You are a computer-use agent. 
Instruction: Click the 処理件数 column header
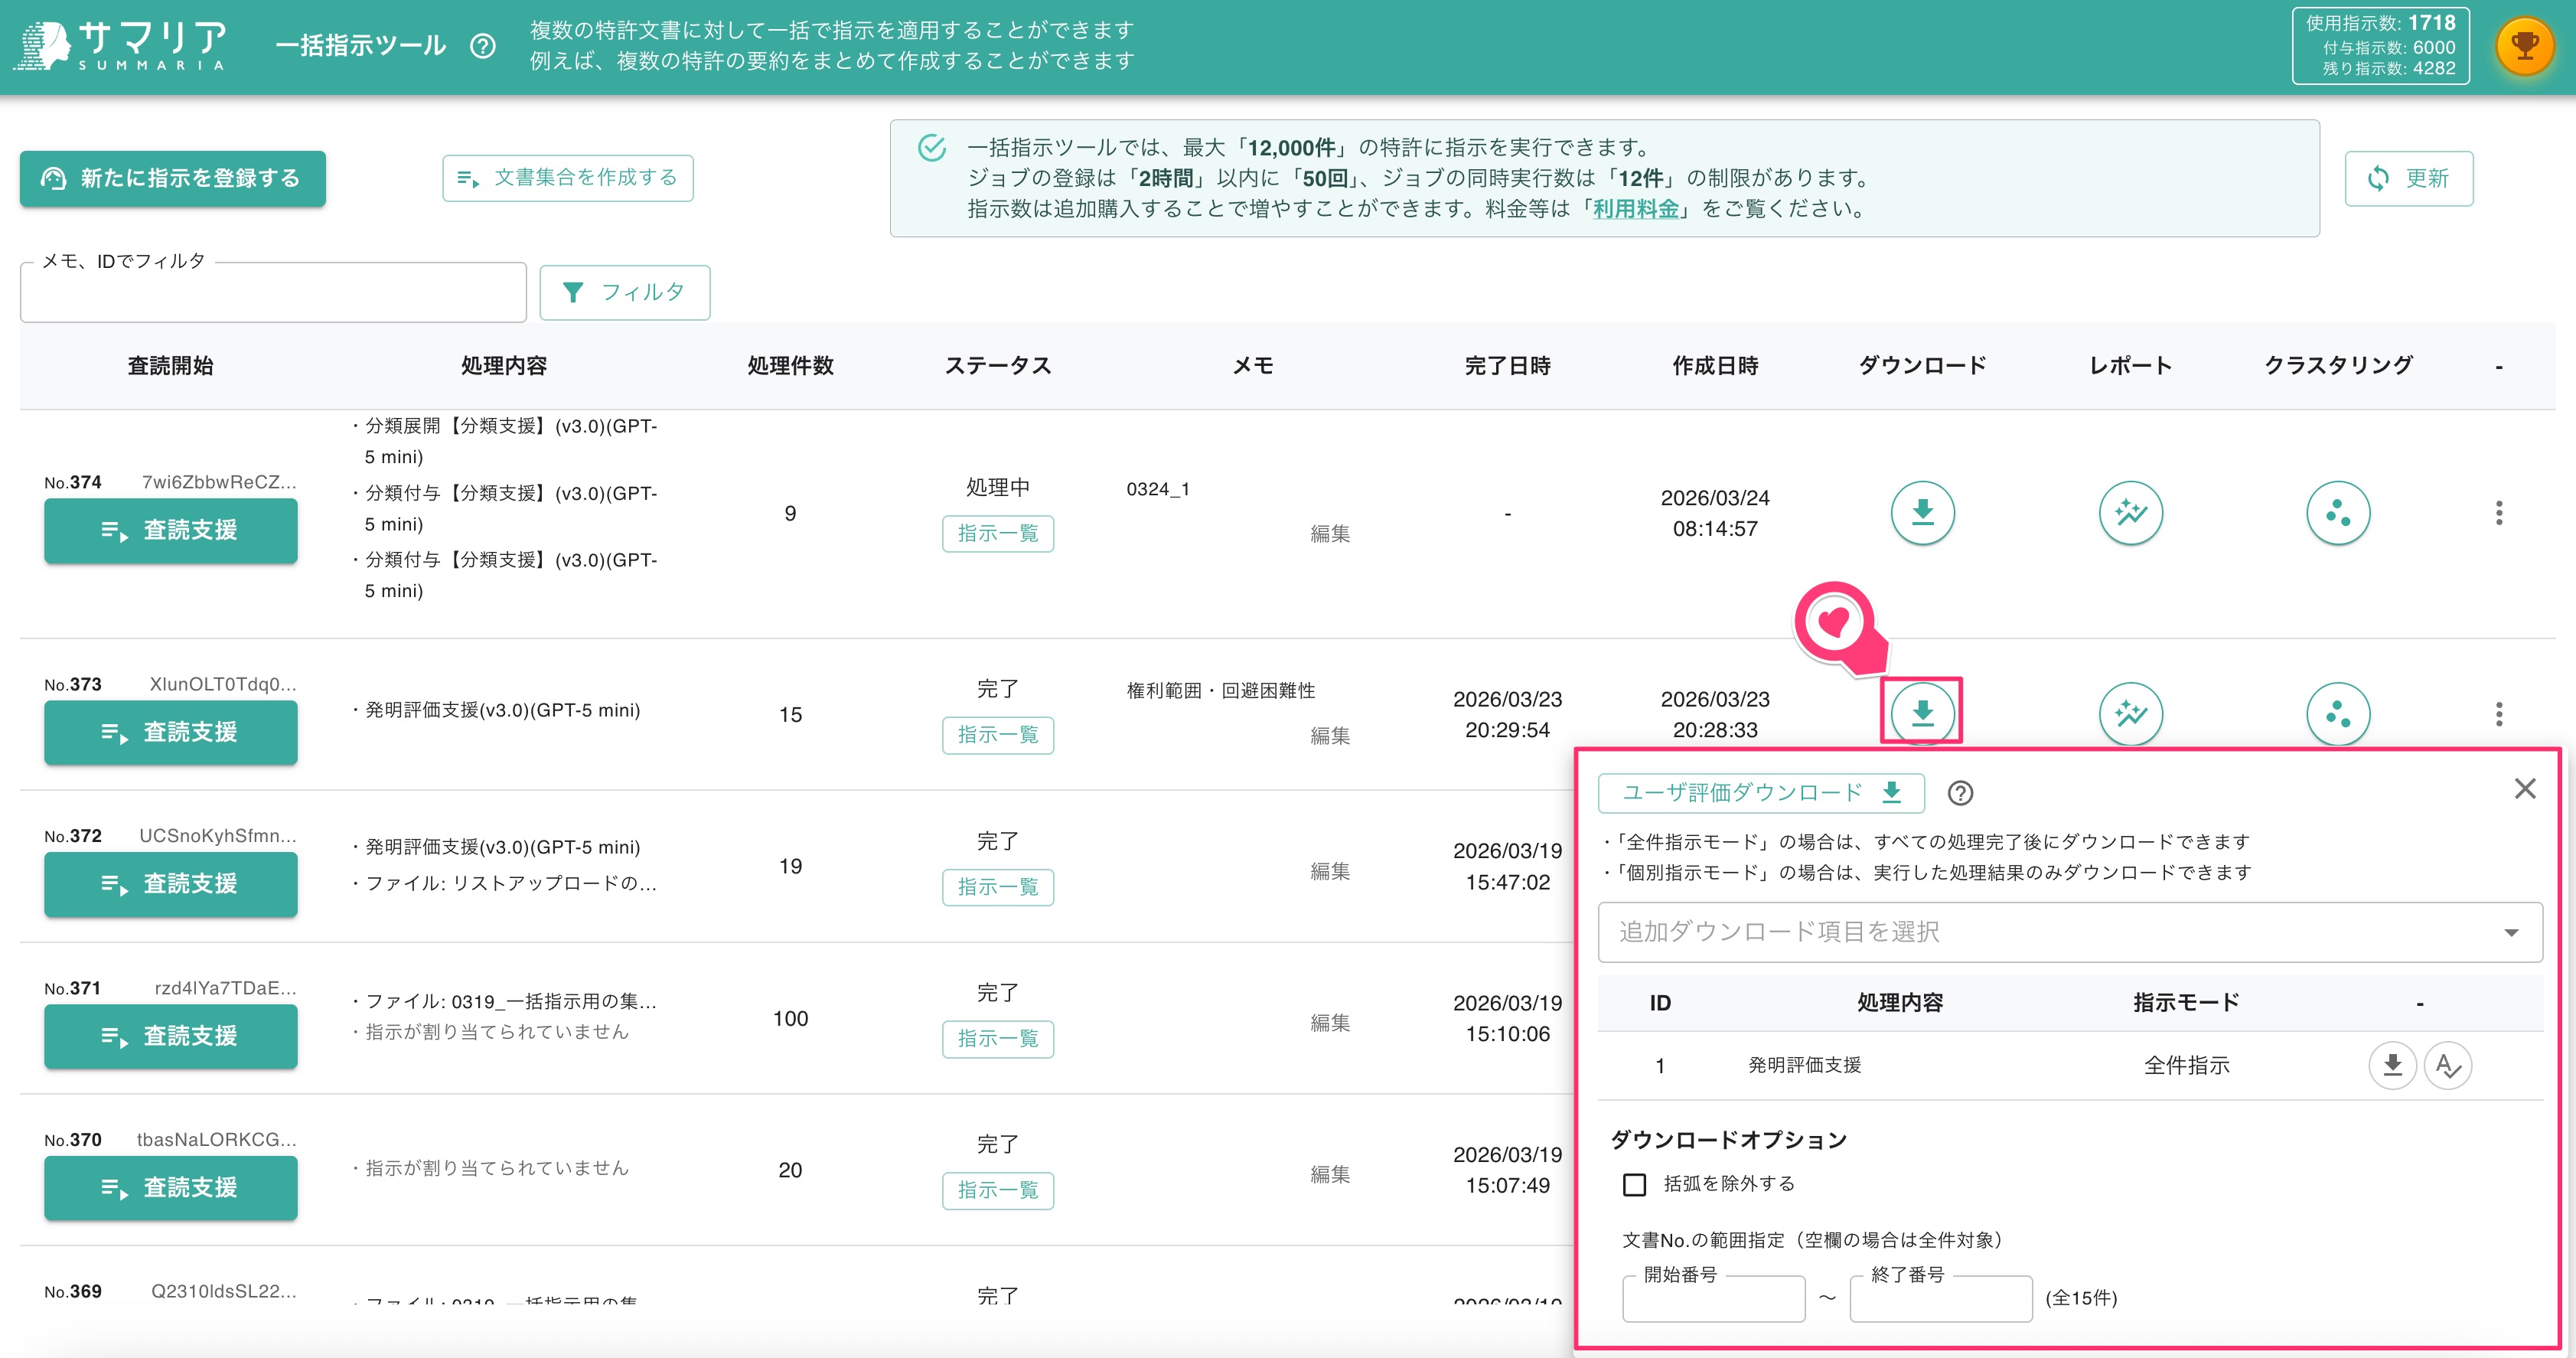click(790, 366)
